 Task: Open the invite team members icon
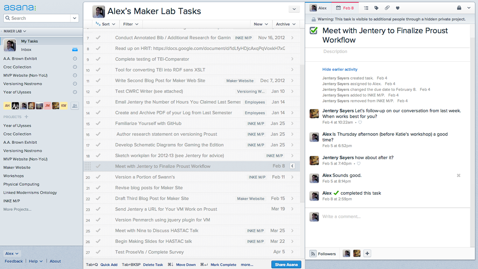coord(75,106)
